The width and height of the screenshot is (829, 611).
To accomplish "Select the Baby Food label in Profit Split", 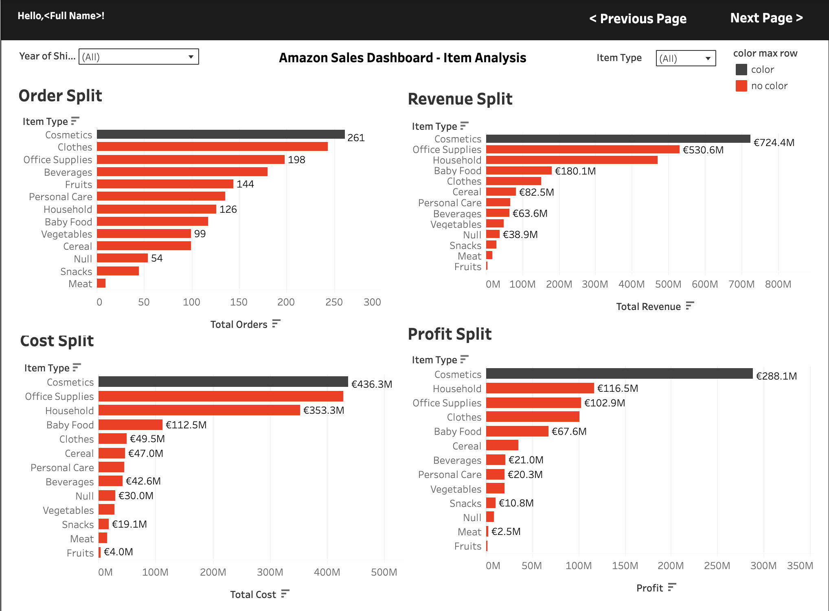I will [457, 432].
